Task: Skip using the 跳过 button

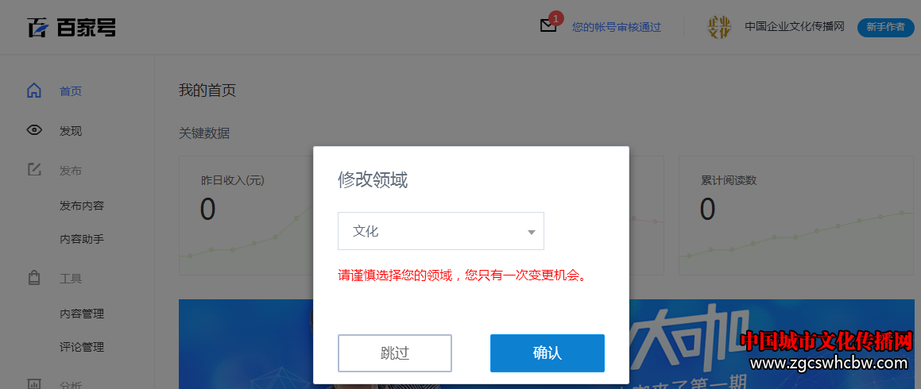Action: (x=395, y=353)
